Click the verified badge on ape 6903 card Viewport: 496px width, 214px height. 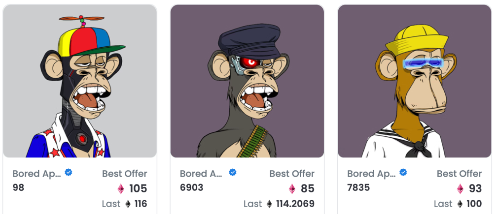[233, 173]
